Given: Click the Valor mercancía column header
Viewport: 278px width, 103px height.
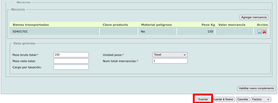Looking at the screenshot, I should 232,25.
